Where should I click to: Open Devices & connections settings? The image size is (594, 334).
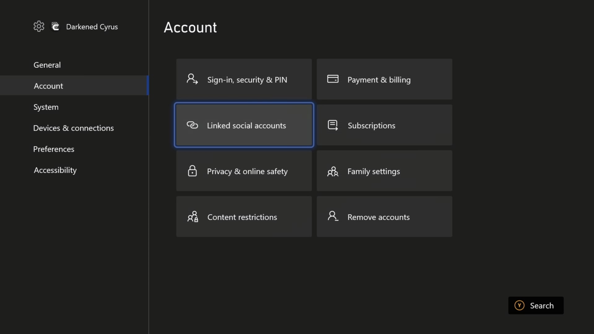pos(73,128)
